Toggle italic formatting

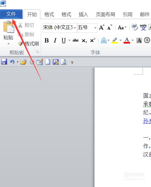point(55,40)
